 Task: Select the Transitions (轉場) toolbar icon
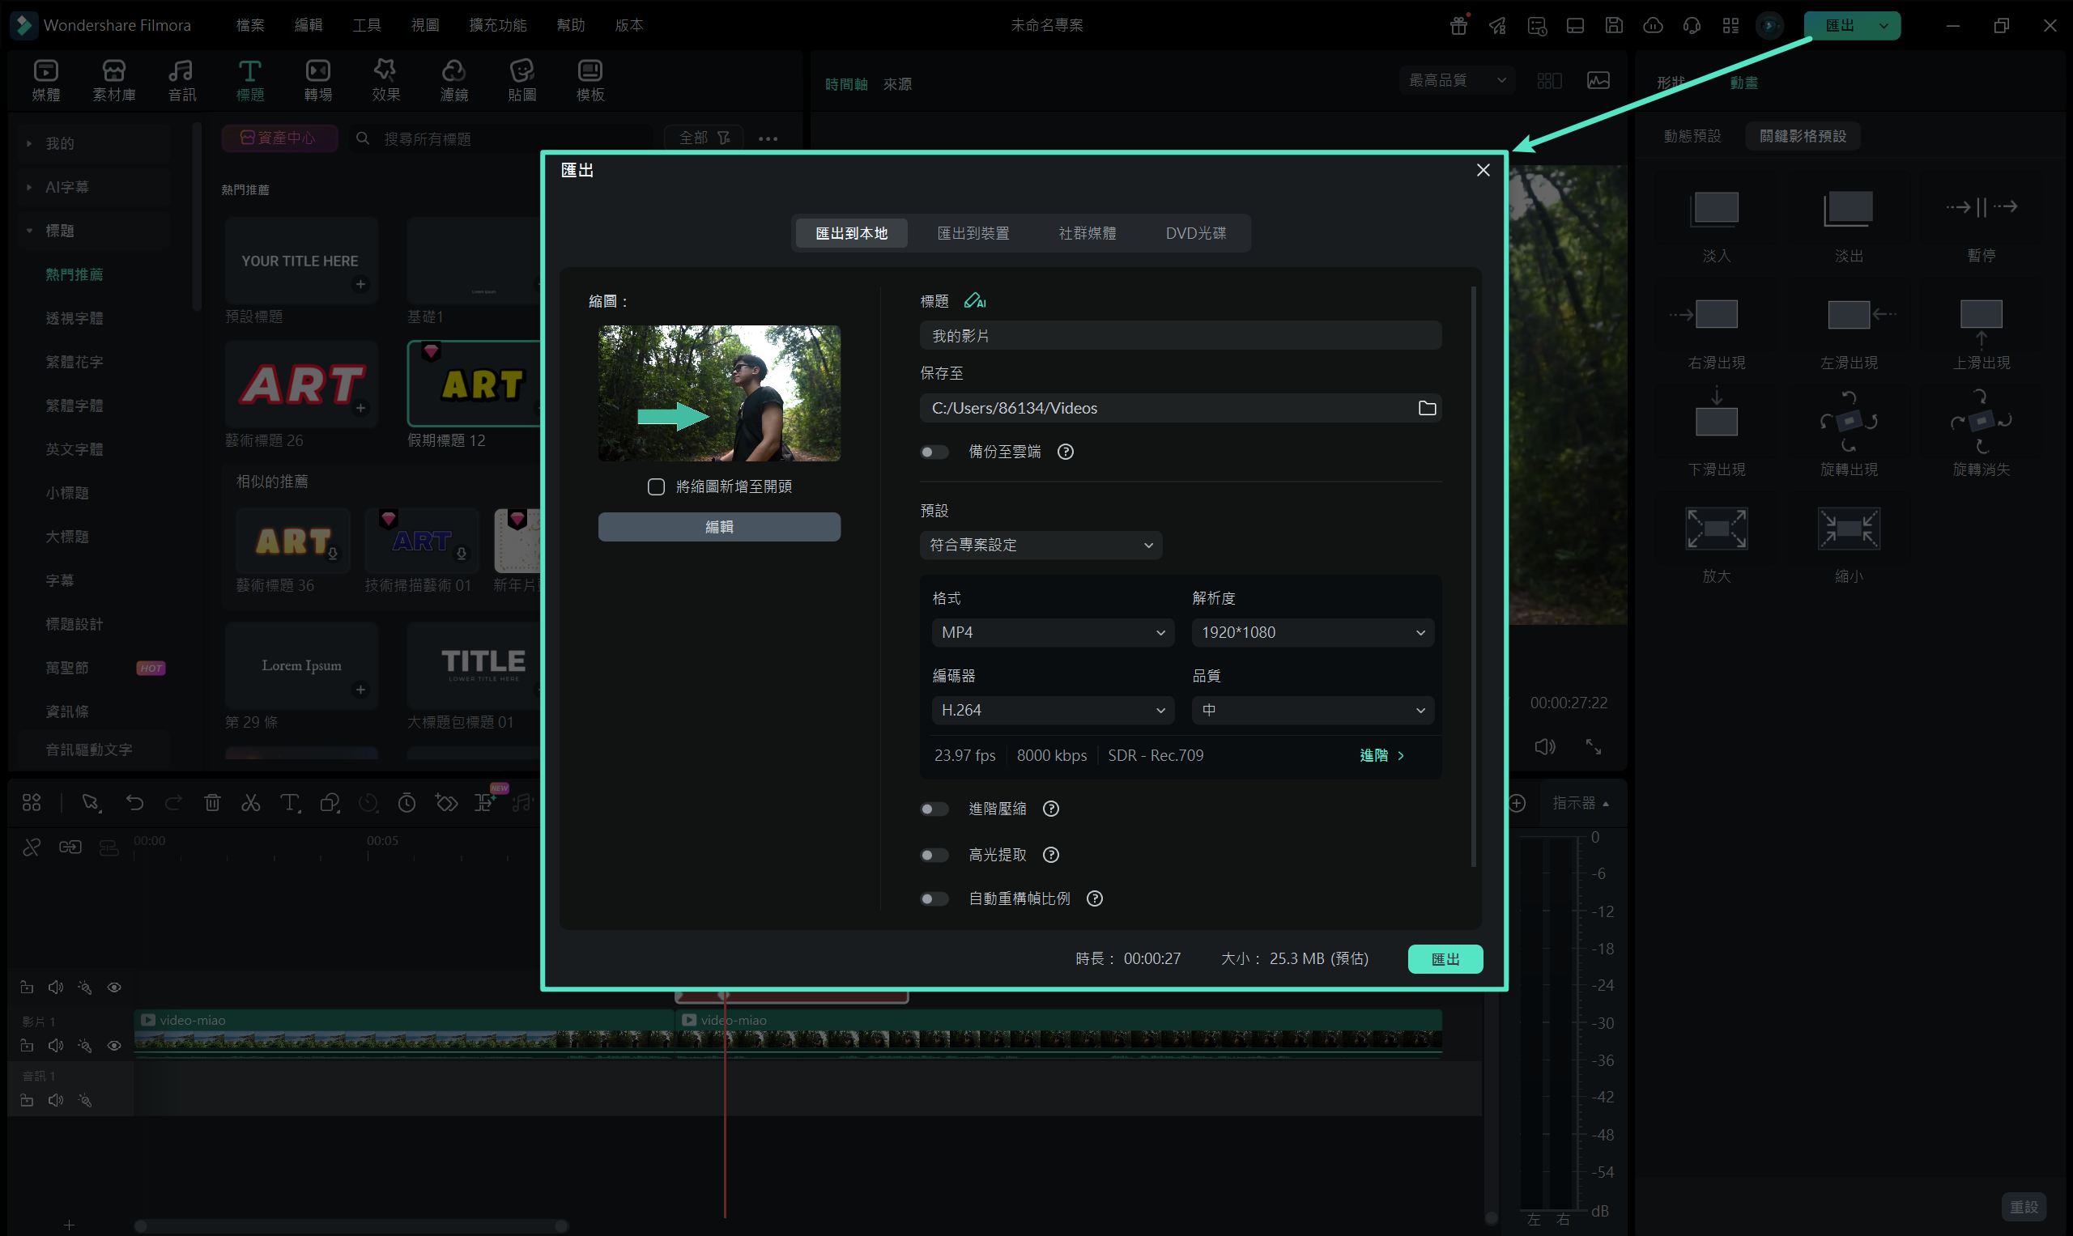pos(317,80)
